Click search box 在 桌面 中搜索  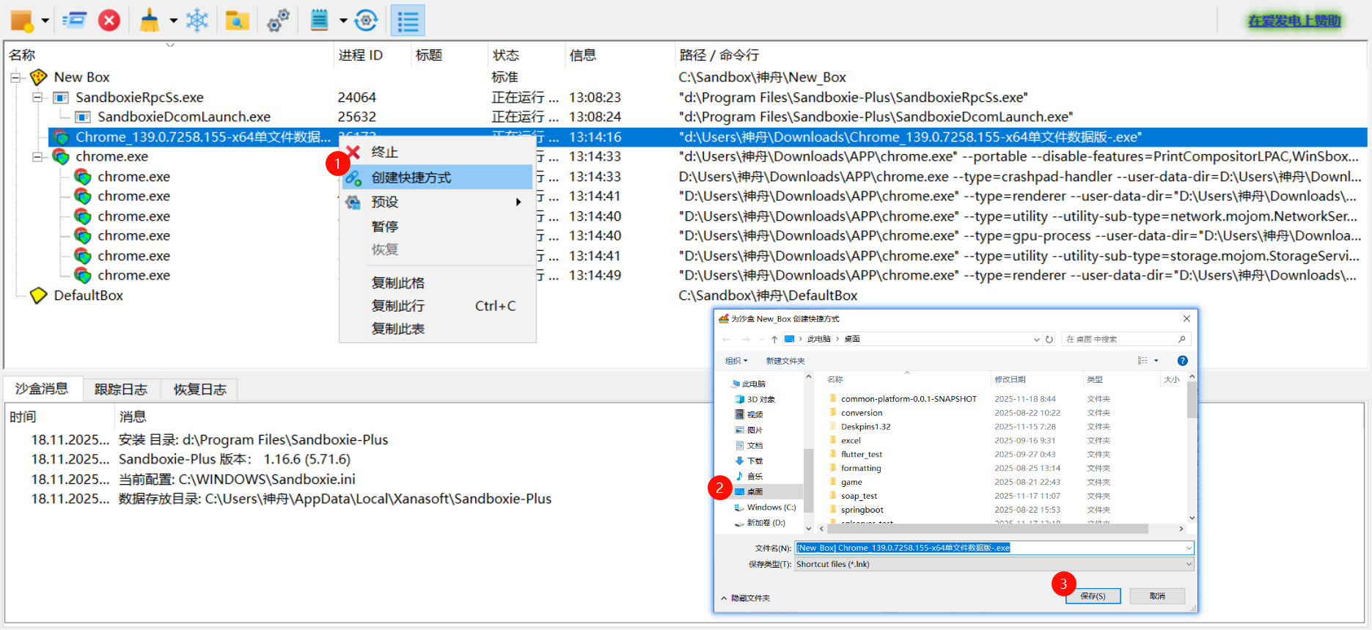coord(1126,340)
